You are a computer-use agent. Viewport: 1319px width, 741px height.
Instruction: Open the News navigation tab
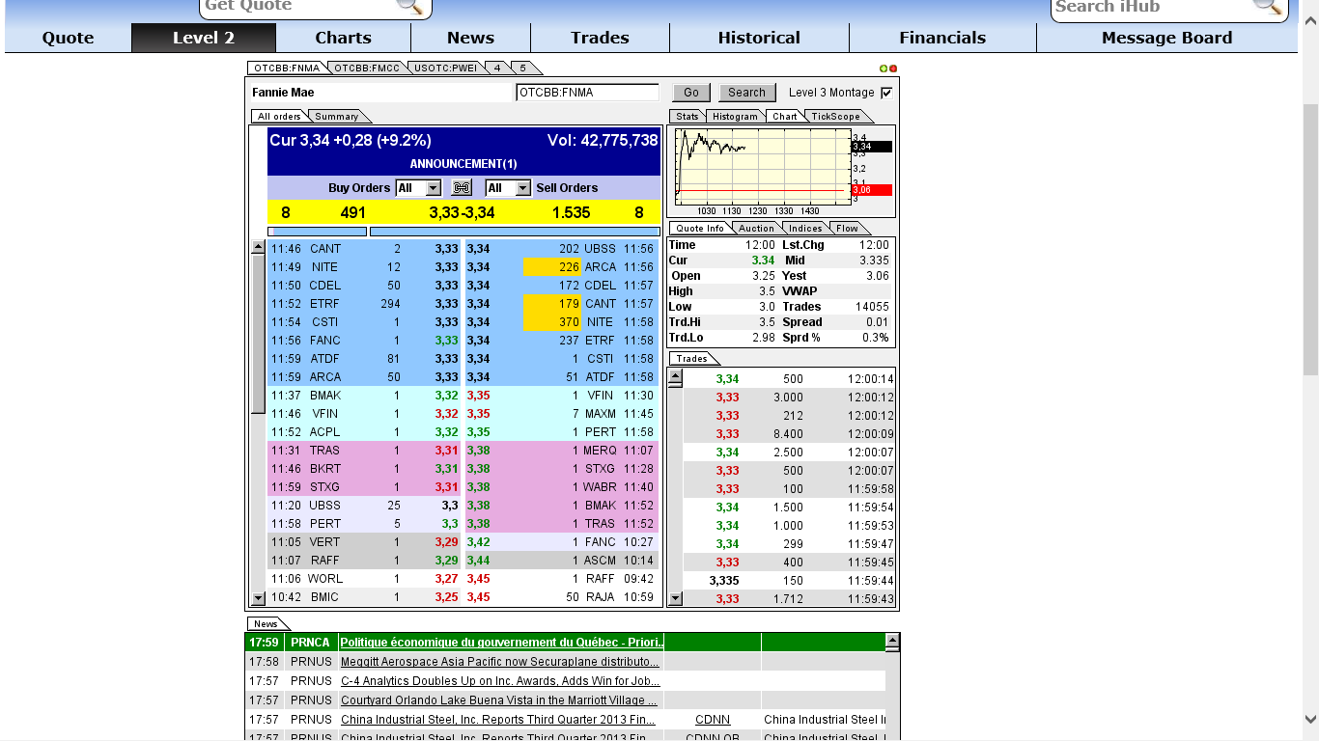tap(470, 38)
